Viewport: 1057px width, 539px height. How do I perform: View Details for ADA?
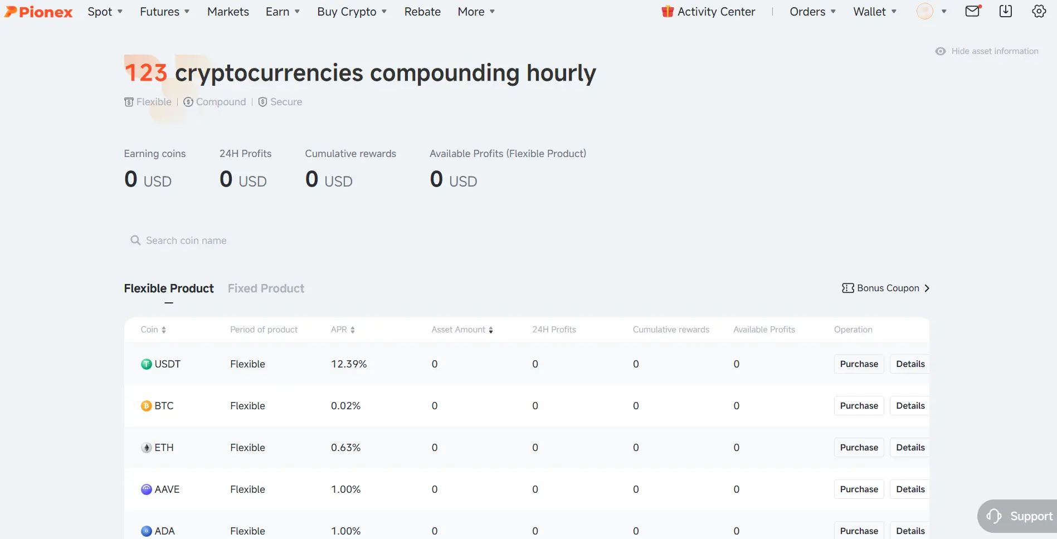pos(910,531)
